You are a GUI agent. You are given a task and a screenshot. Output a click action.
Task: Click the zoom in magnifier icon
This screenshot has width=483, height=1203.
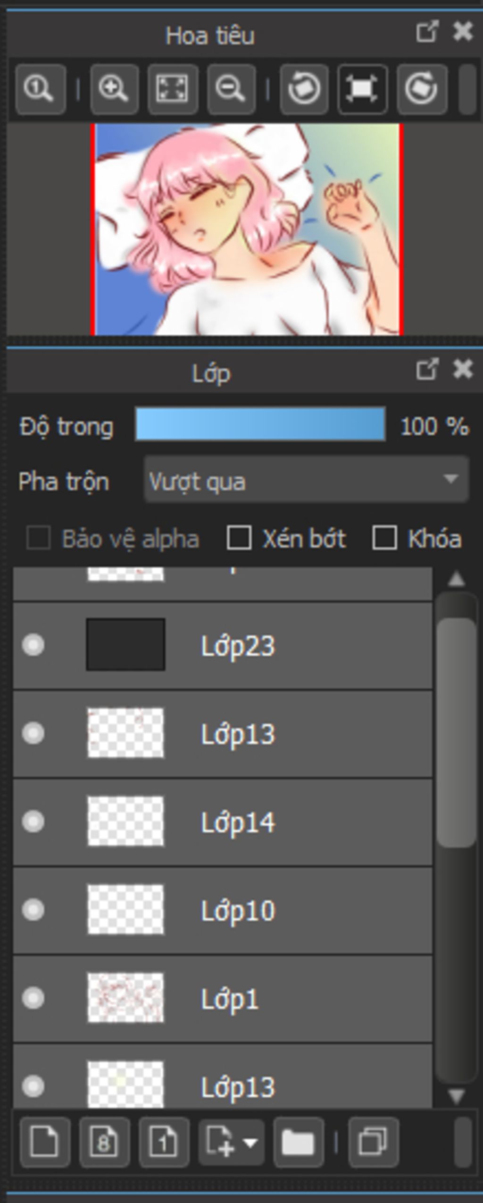[114, 89]
